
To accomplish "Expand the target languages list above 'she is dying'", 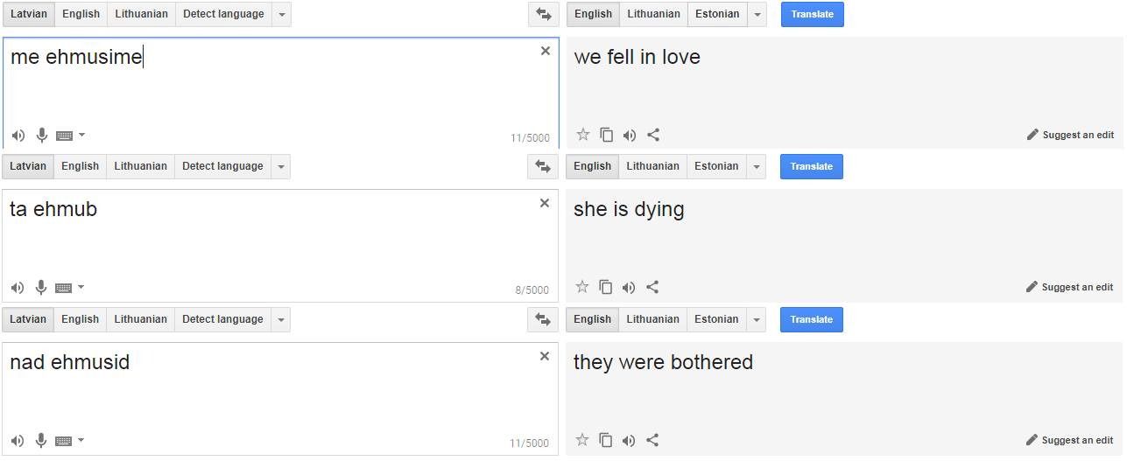I will click(756, 166).
